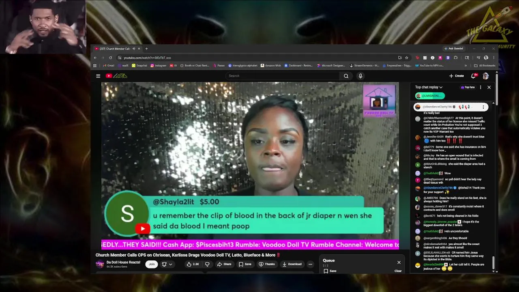This screenshot has width=519, height=292.
Task: Open the Top fans badge in chat
Action: coord(468,87)
